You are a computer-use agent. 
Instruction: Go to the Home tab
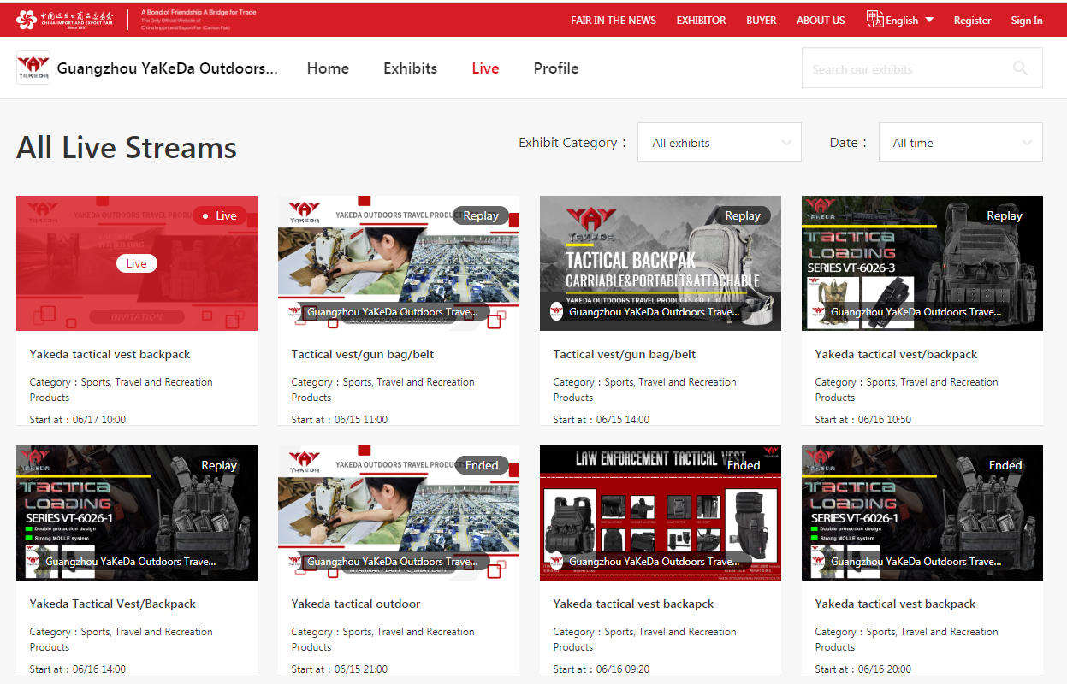328,68
